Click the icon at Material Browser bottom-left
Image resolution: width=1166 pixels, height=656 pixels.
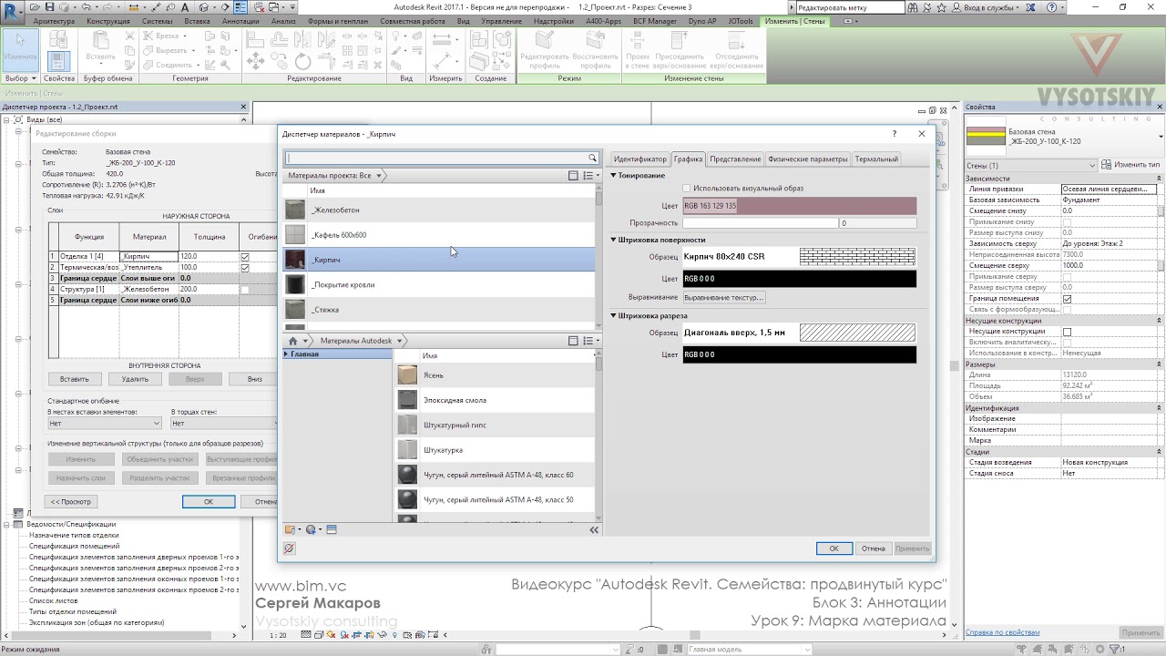290,548
